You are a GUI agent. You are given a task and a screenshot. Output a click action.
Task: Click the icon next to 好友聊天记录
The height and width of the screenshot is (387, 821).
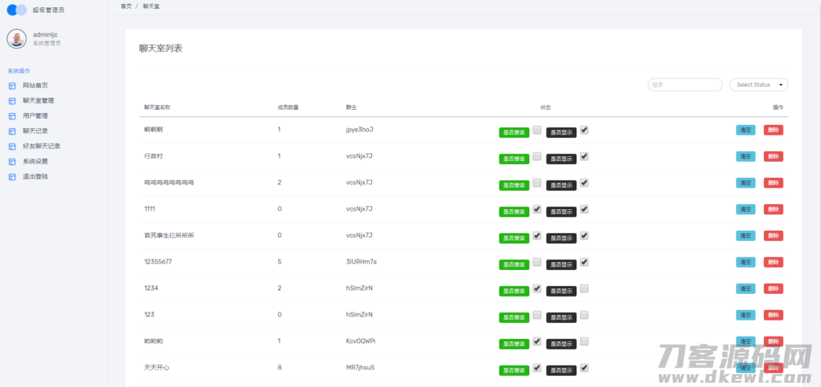point(12,147)
